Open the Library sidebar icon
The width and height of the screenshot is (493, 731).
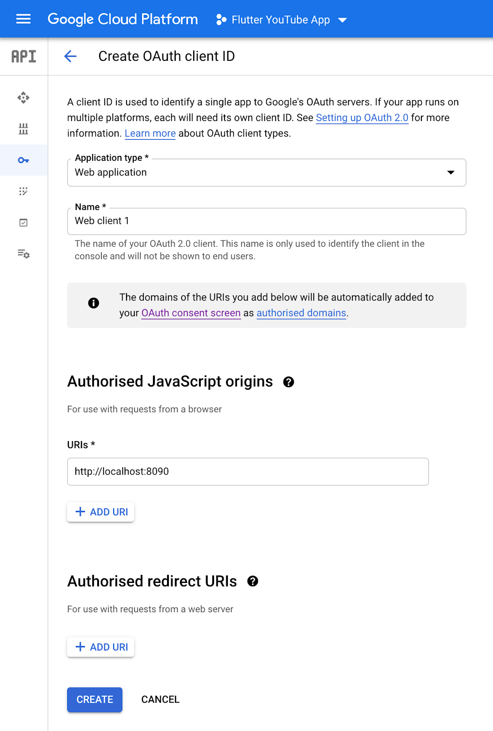coord(23,129)
